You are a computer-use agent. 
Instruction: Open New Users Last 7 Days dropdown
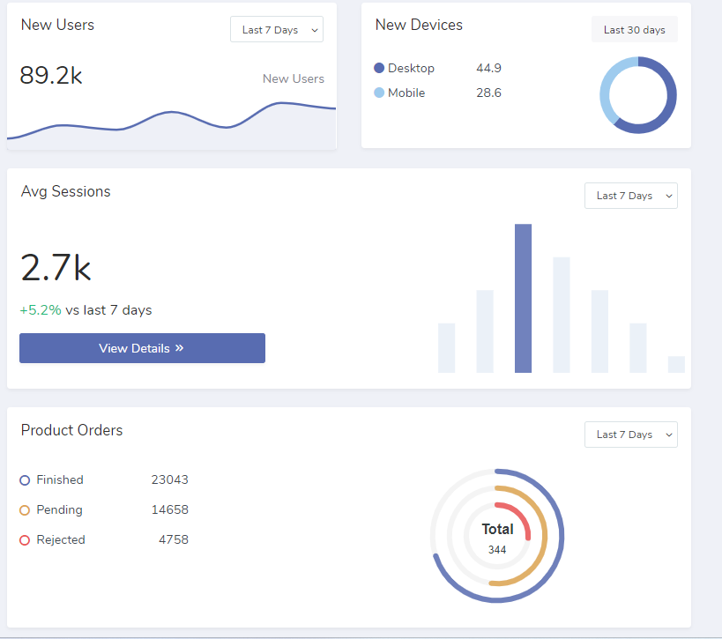276,30
